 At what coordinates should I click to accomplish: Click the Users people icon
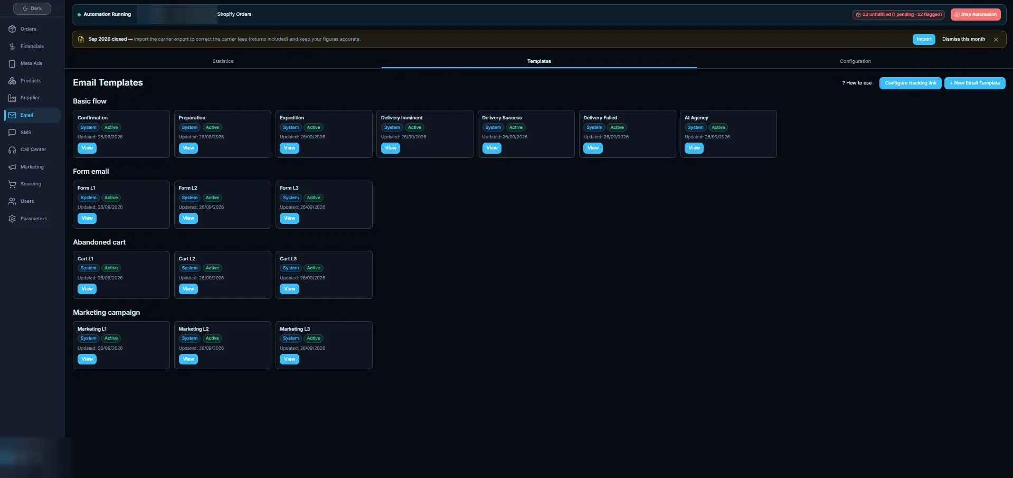pos(12,201)
